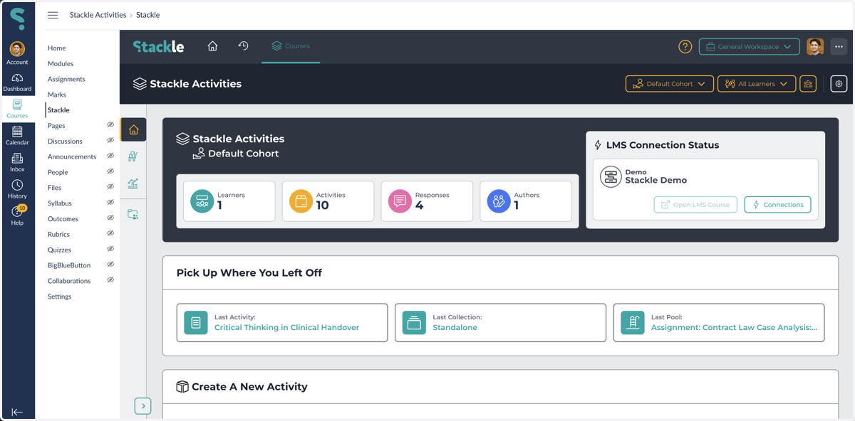Select the analytics chart sidebar icon
Image resolution: width=855 pixels, height=421 pixels.
point(133,183)
